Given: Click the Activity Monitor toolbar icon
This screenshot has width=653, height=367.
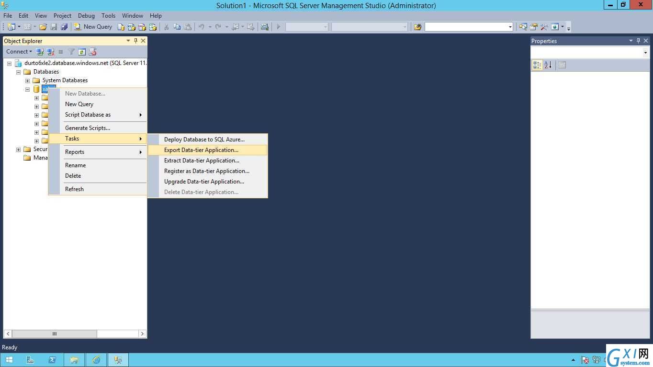Looking at the screenshot, I should tap(265, 27).
